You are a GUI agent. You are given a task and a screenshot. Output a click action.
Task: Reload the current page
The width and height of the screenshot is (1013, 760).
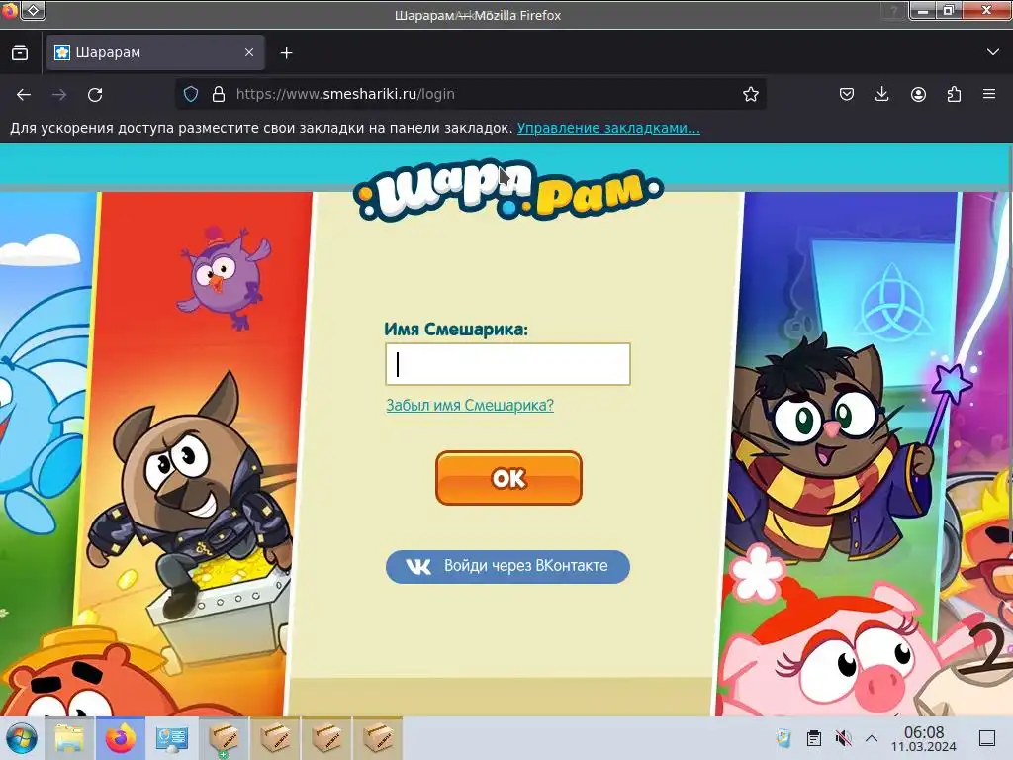95,95
